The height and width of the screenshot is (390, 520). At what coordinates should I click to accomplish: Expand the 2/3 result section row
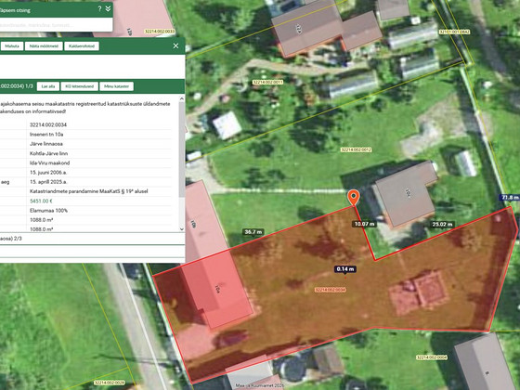pyautogui.click(x=92, y=239)
